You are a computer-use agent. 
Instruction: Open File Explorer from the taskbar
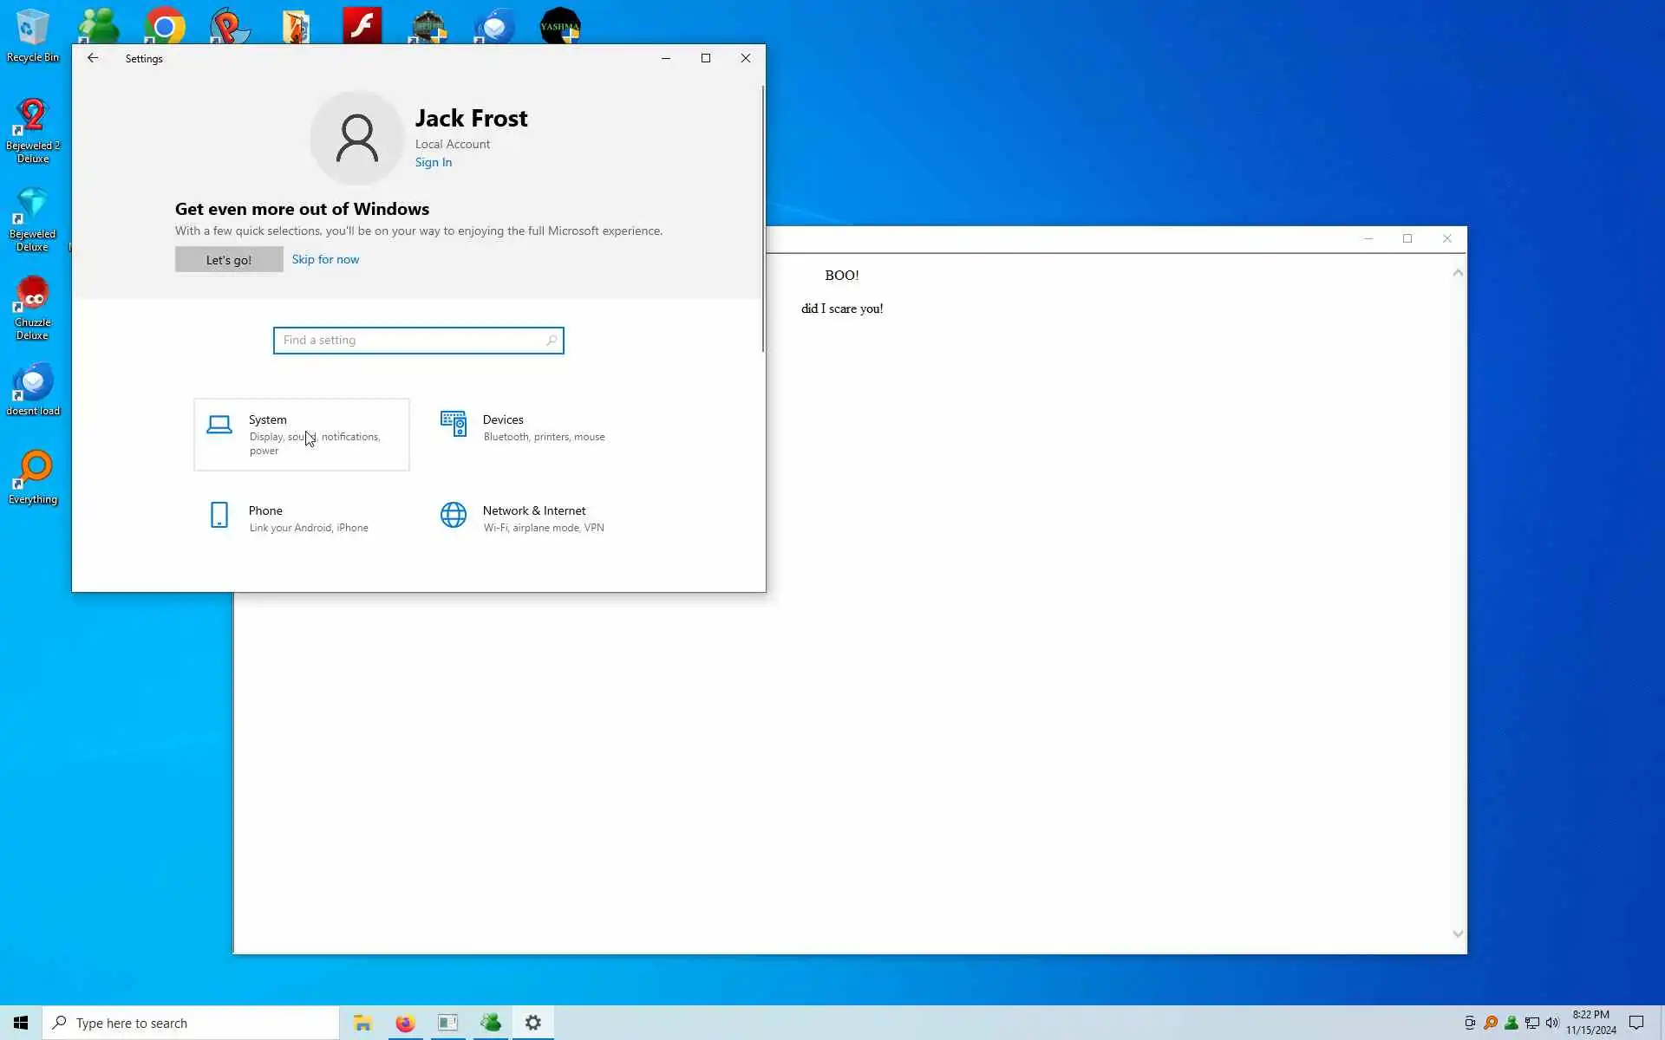[x=362, y=1023]
